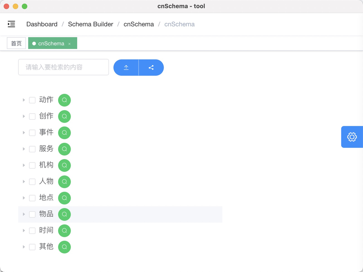
Task: Click the dark cnSchema breadcrumb link
Action: pos(139,24)
